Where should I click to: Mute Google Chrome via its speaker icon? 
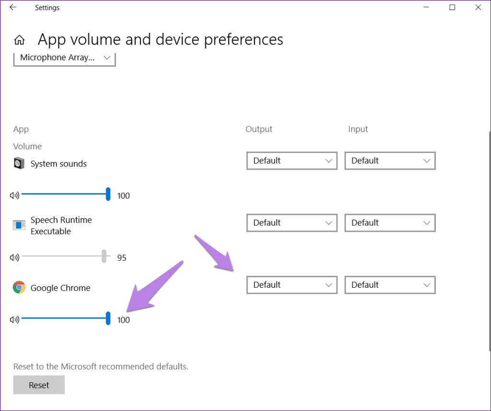(14, 319)
